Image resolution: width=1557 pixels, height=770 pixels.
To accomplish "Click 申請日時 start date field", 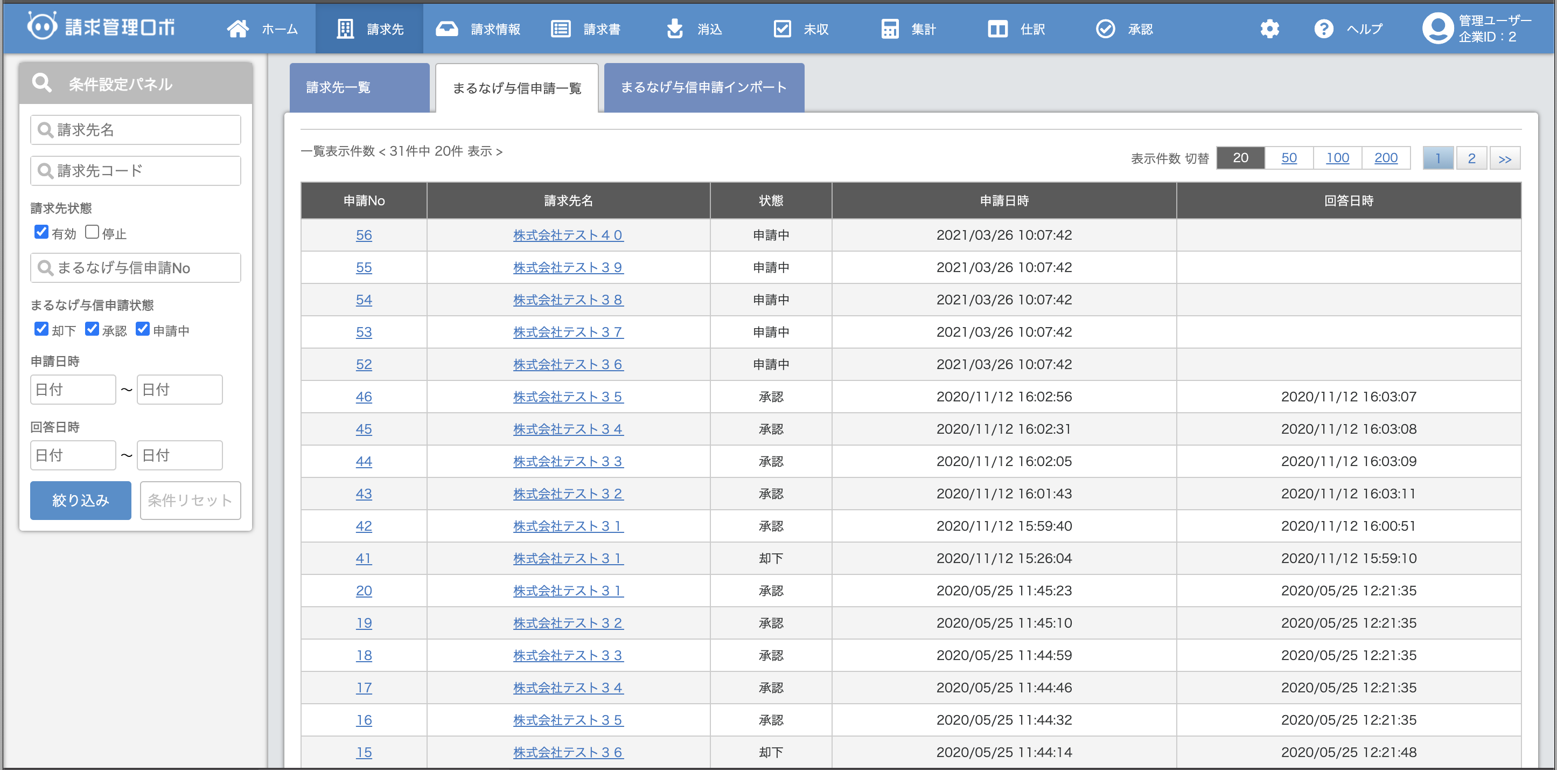I will pyautogui.click(x=73, y=390).
